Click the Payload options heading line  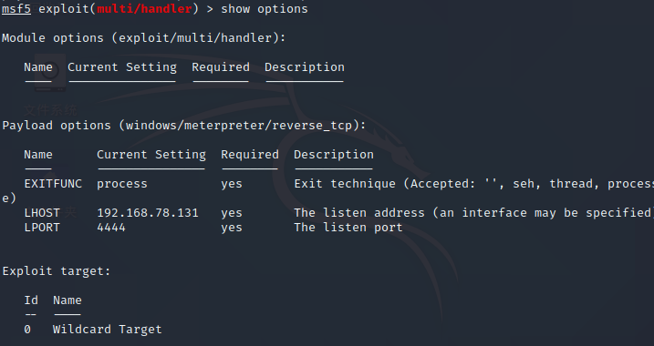point(184,126)
